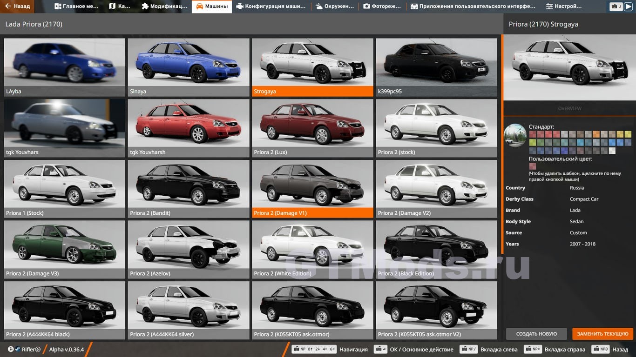This screenshot has height=357, width=636.
Task: Click the OK / Основное действие hint
Action: [x=413, y=349]
